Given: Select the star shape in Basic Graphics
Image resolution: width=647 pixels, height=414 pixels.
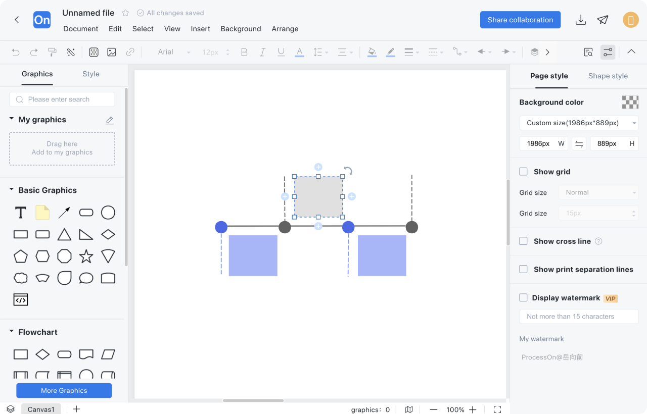Looking at the screenshot, I should [x=86, y=256].
